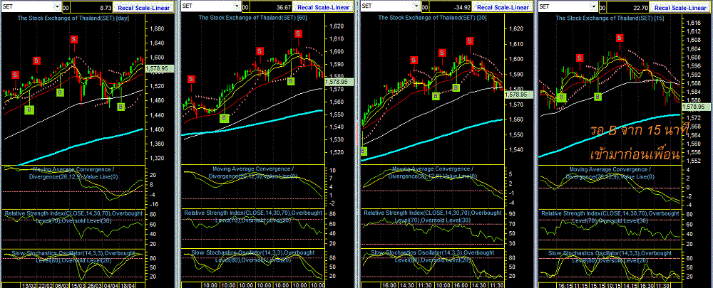This screenshot has height=288, width=713.
Task: Click the highest S sell marker on day chart
Action: coord(74,39)
